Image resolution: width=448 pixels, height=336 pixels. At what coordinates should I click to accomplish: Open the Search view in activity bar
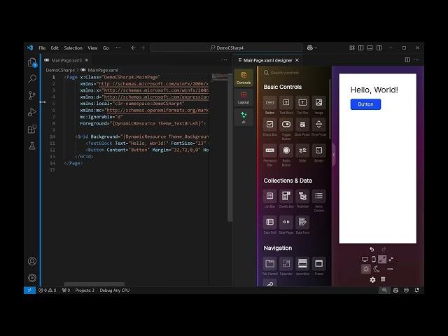point(32,78)
